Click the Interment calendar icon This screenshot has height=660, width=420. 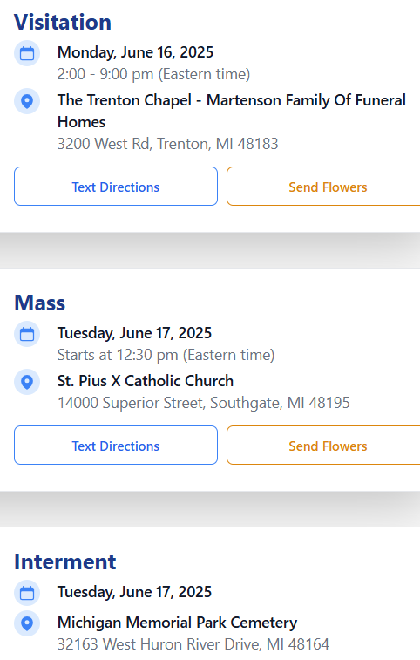(x=27, y=593)
